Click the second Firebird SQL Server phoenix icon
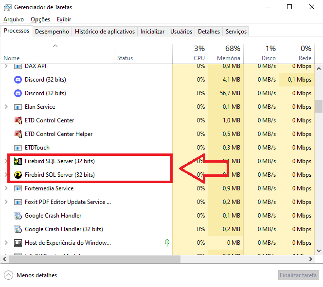Screen dimensions: 323x287 click(18, 175)
